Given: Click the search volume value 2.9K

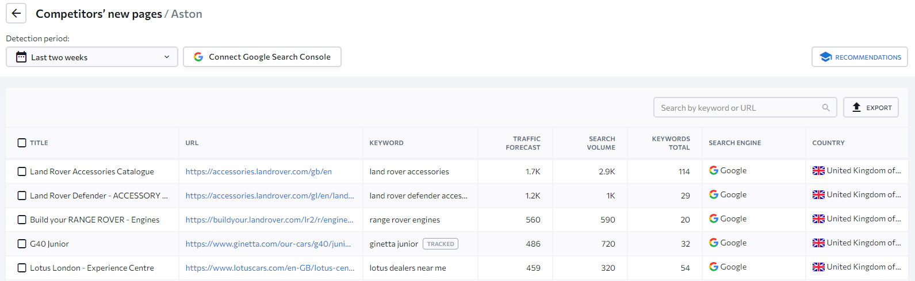Looking at the screenshot, I should pos(607,171).
